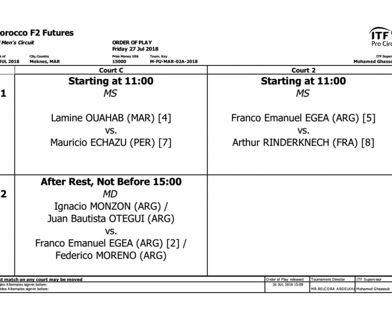Click the tournament key M-FU-MAR-02A-2018
The width and height of the screenshot is (392, 331).
173,62
